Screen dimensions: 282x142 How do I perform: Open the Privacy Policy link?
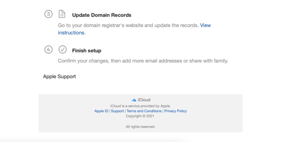point(175,111)
